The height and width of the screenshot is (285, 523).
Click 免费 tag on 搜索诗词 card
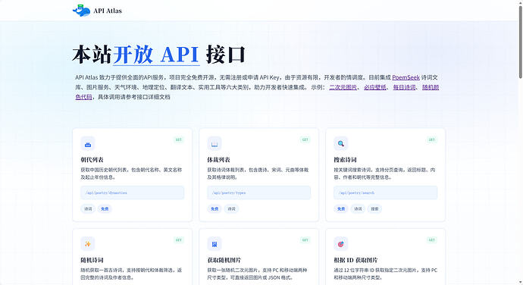pos(341,209)
